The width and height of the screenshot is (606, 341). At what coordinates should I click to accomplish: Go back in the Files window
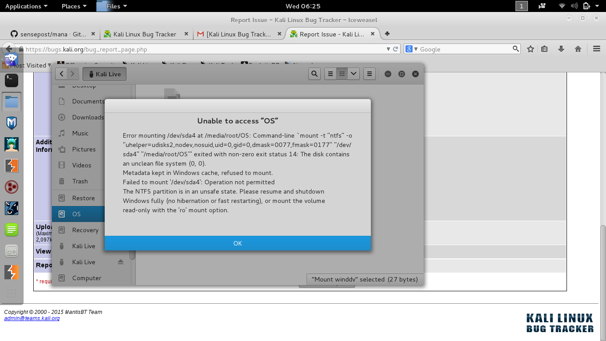coord(62,74)
